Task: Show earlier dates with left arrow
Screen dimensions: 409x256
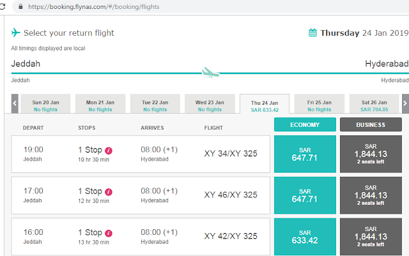Action: coord(15,103)
